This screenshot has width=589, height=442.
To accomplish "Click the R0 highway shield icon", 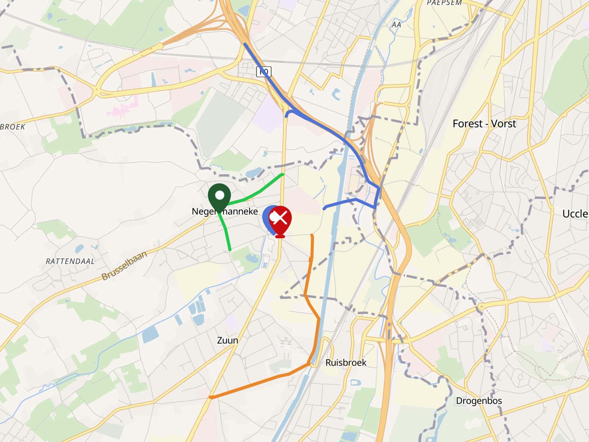I will pyautogui.click(x=263, y=71).
